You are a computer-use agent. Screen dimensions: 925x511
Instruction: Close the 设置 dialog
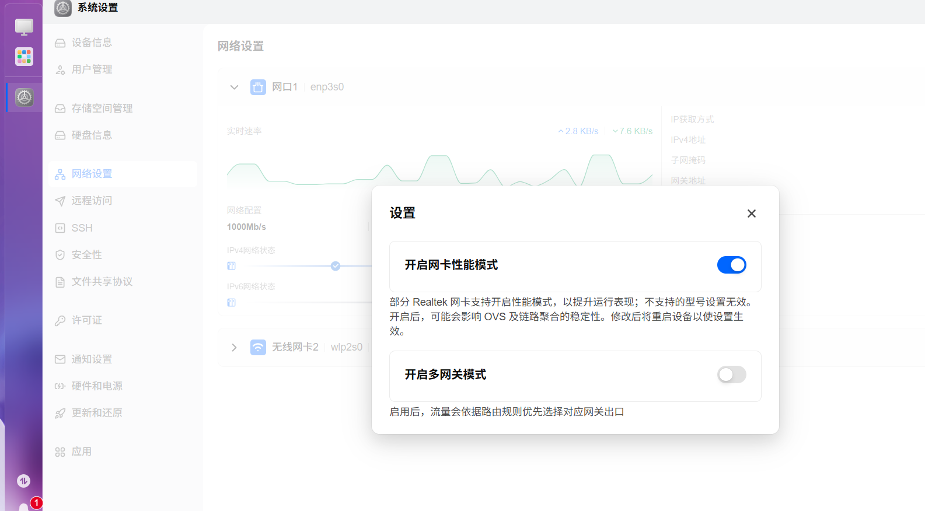[752, 213]
